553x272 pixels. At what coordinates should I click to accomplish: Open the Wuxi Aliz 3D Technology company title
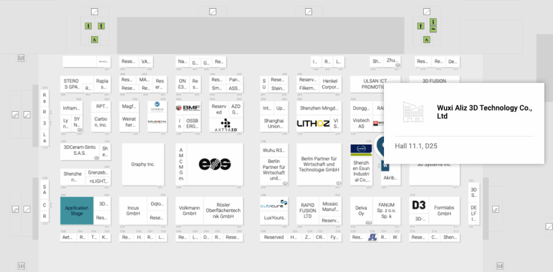pyautogui.click(x=484, y=112)
